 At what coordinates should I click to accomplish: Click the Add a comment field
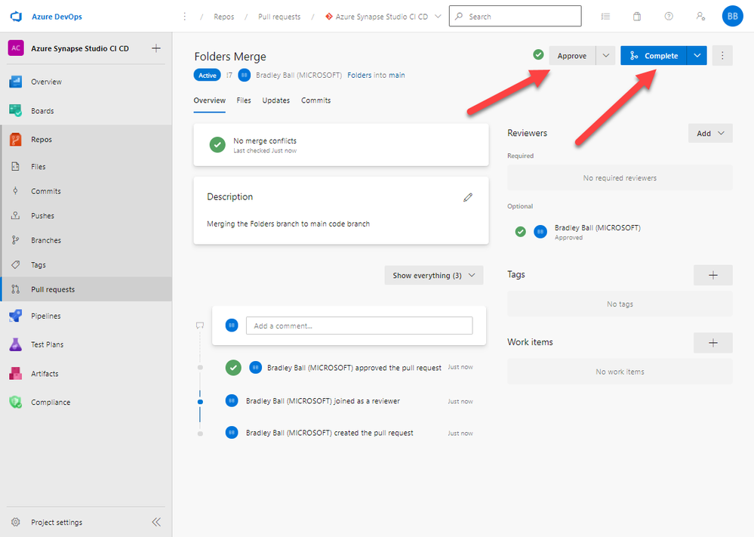[359, 326]
